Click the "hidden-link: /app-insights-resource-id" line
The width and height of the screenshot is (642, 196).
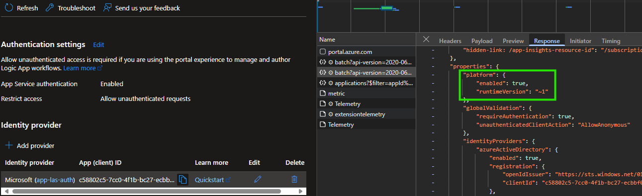click(552, 49)
